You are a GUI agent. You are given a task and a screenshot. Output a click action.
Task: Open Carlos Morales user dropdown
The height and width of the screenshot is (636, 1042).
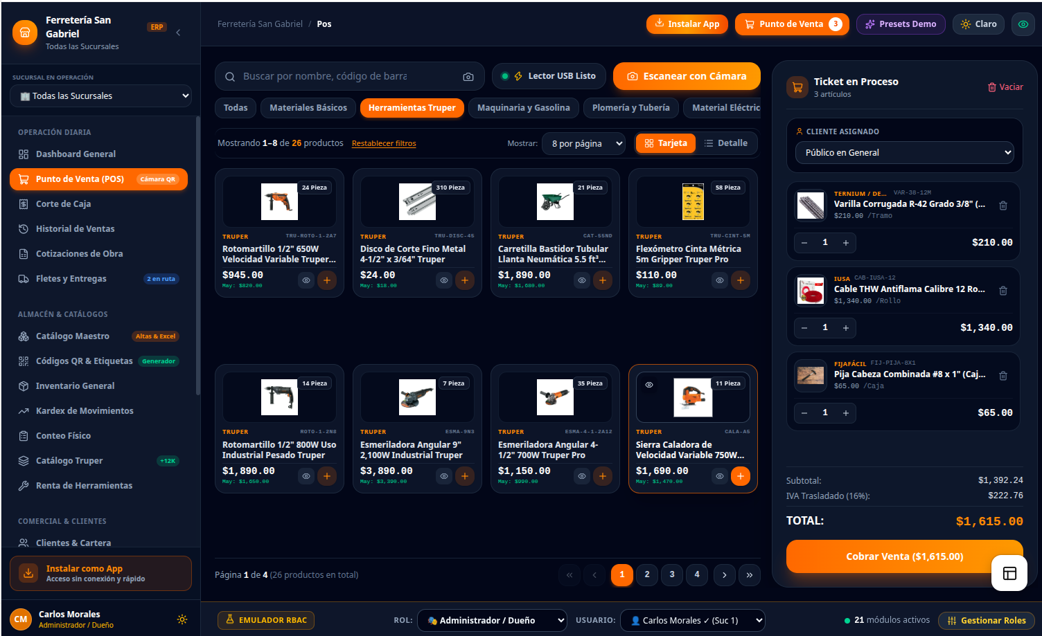(x=693, y=621)
